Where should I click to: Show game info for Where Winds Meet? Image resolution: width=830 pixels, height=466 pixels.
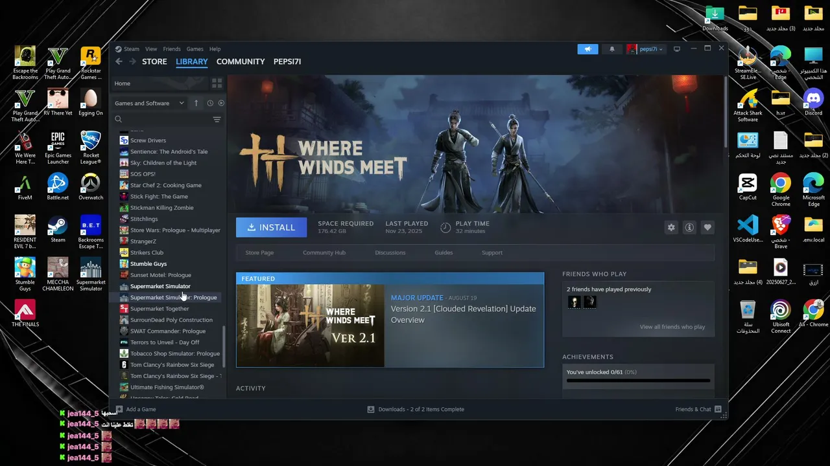[689, 227]
